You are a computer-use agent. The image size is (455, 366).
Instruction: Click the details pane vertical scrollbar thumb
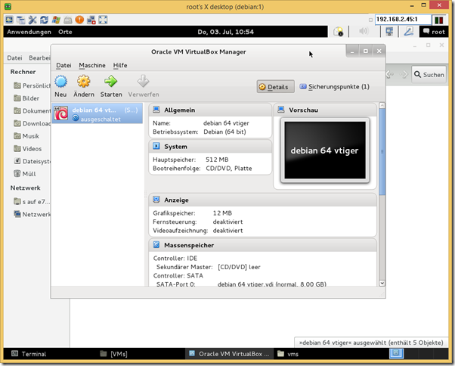(x=382, y=152)
